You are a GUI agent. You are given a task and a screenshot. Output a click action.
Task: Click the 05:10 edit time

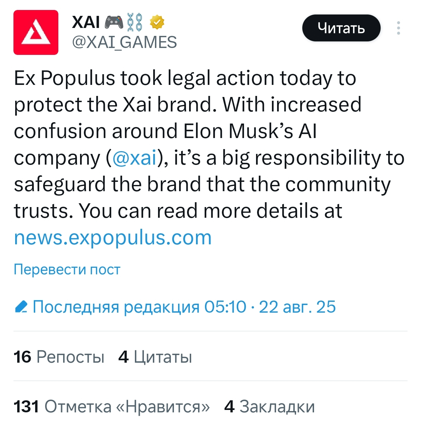[225, 307]
